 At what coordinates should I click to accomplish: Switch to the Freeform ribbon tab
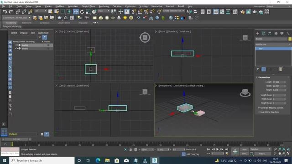coord(27,23)
